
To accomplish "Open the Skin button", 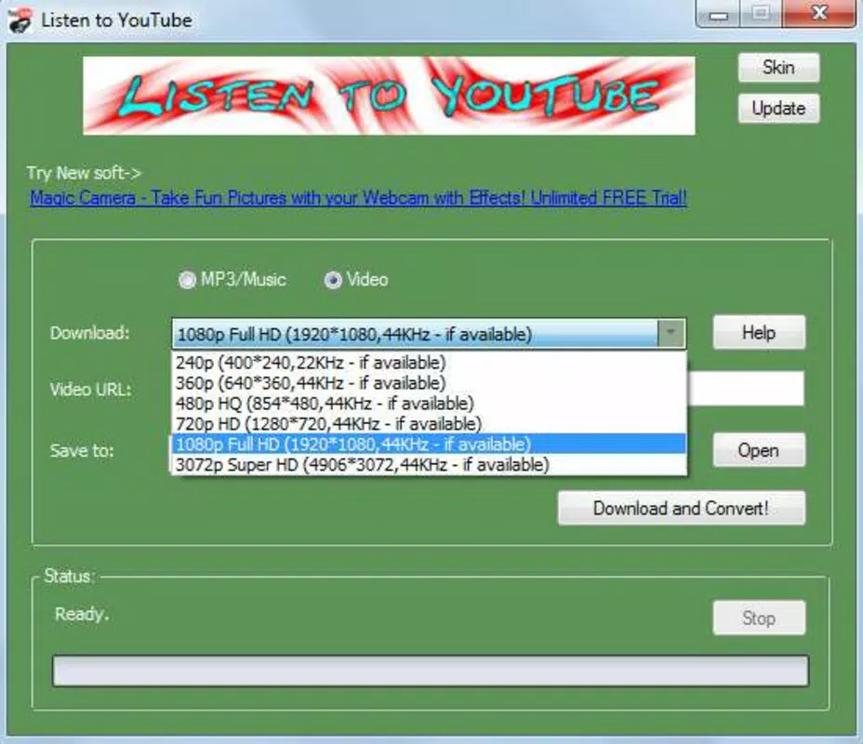I will pyautogui.click(x=778, y=68).
